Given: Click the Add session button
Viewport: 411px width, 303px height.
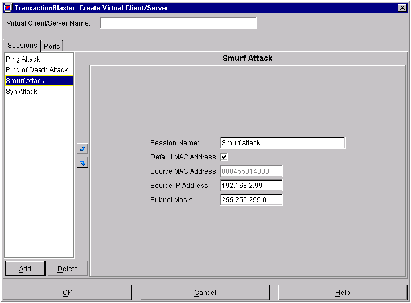Looking at the screenshot, I should click(x=25, y=269).
